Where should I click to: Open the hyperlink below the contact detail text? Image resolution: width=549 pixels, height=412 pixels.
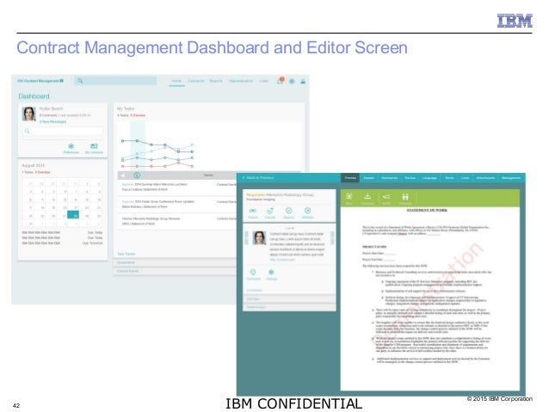[282, 260]
